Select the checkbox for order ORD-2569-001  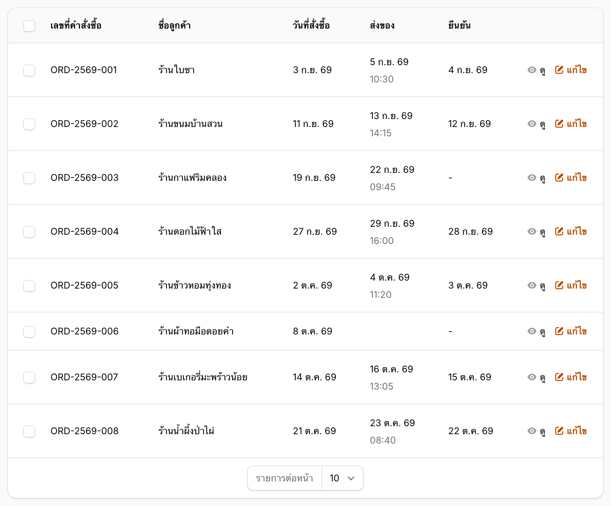pos(29,70)
